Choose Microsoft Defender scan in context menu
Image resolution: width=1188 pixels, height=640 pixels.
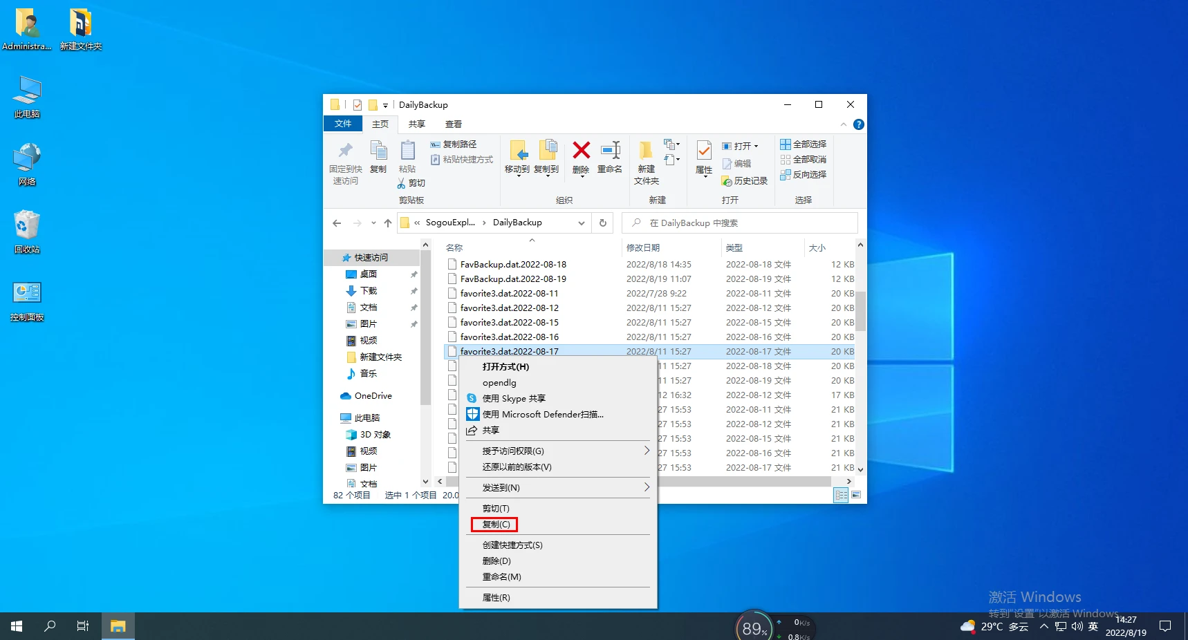543,415
